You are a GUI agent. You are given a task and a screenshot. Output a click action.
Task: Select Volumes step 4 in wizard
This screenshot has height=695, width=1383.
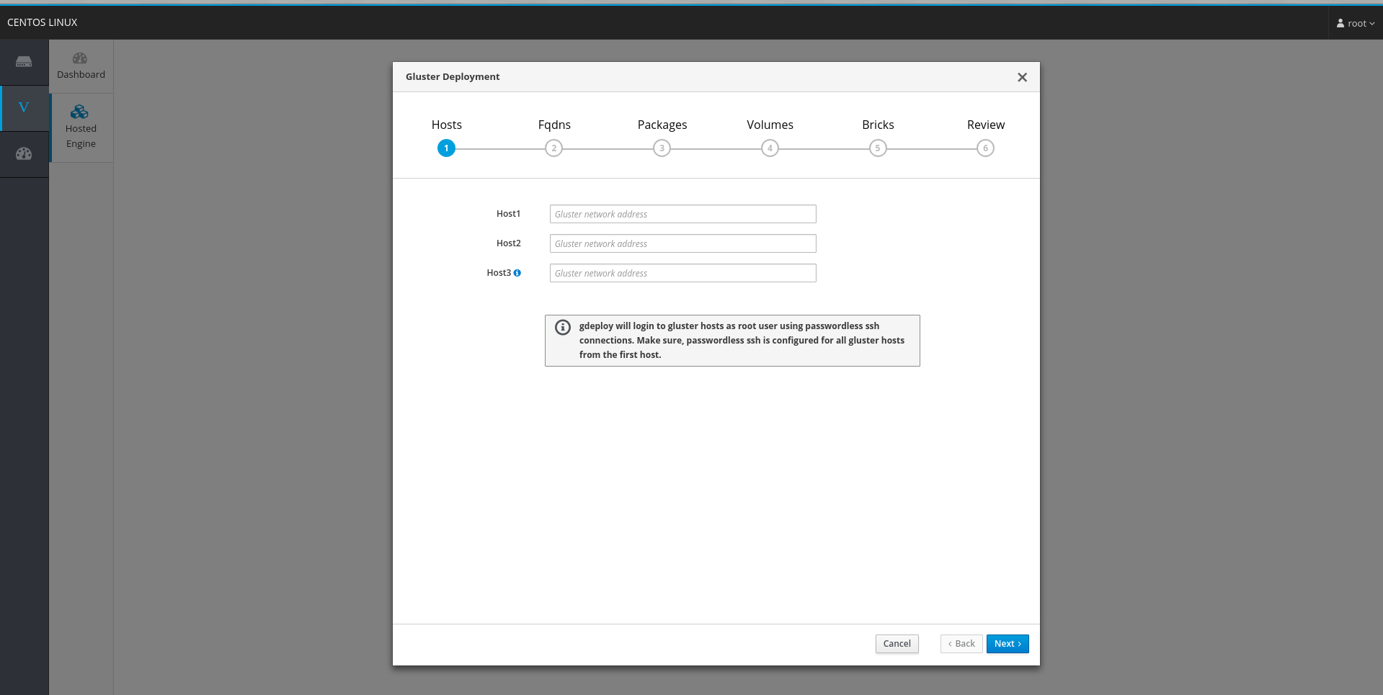pos(770,148)
